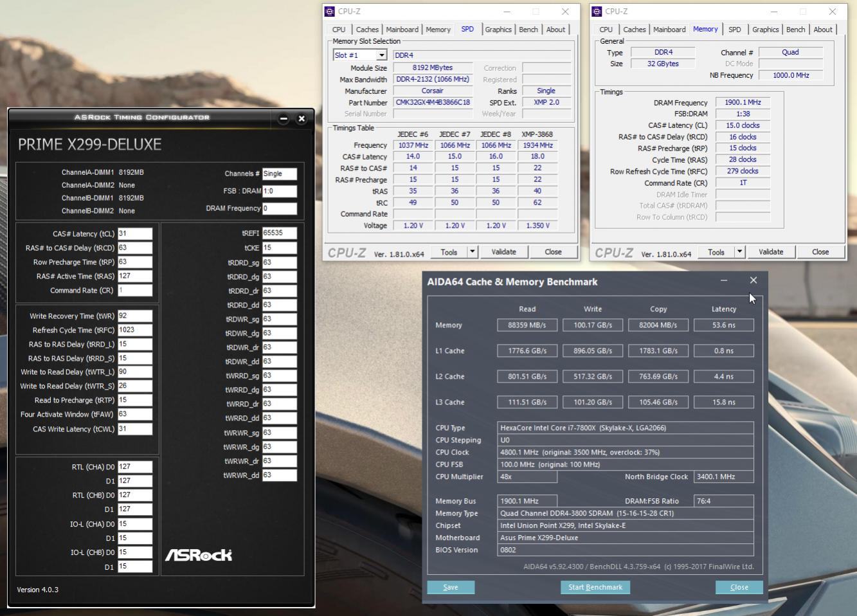This screenshot has width=857, height=616.
Task: Click the Command Rate (CR) field
Action: [x=135, y=290]
